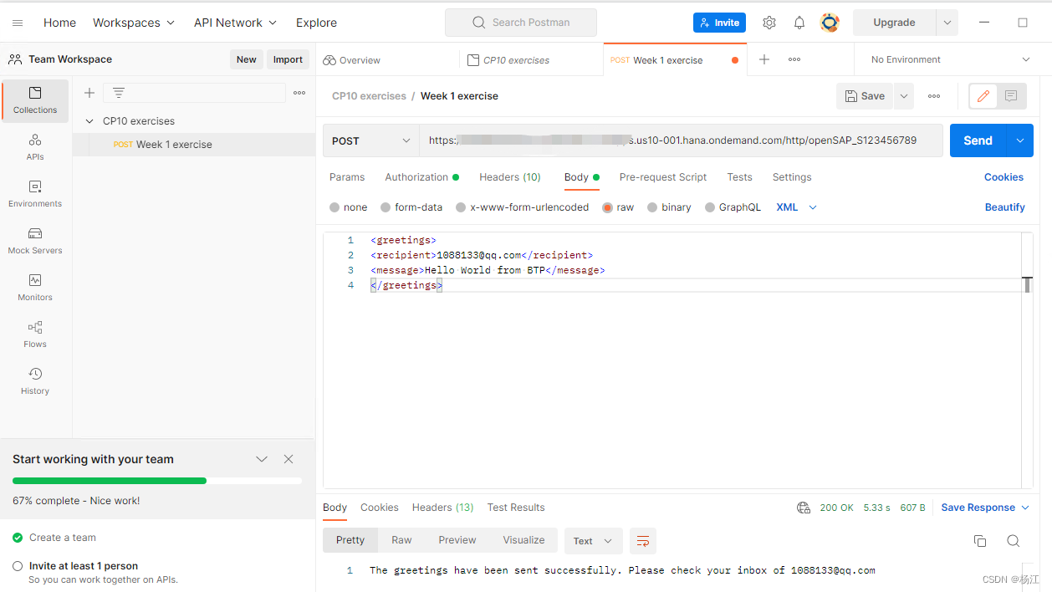This screenshot has width=1052, height=592.
Task: Click the Send button
Action: coord(978,140)
